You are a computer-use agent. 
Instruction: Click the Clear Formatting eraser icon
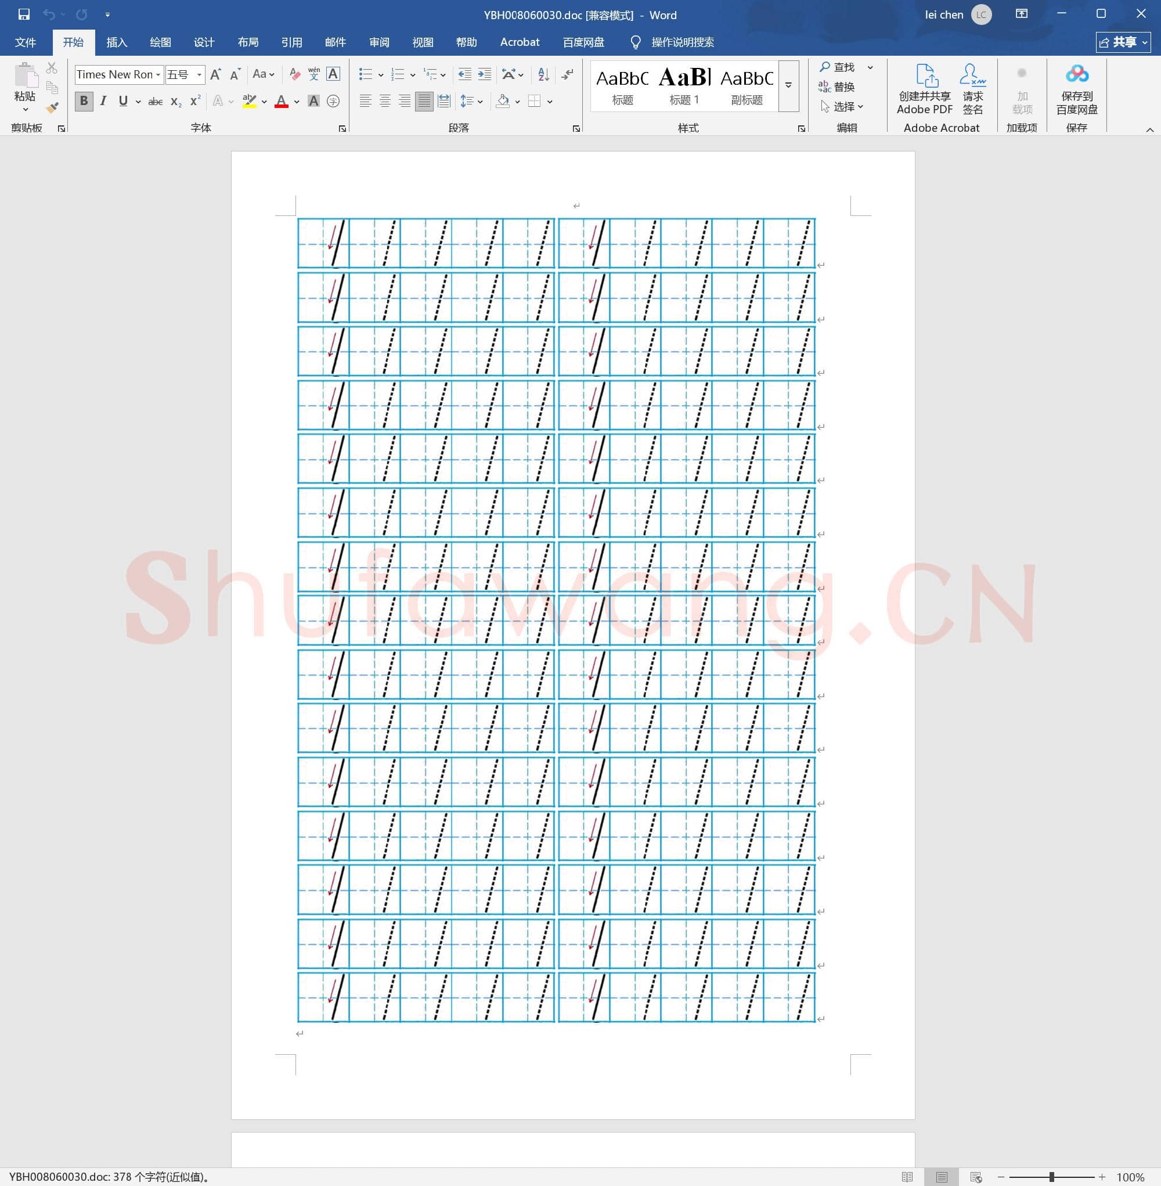(295, 74)
